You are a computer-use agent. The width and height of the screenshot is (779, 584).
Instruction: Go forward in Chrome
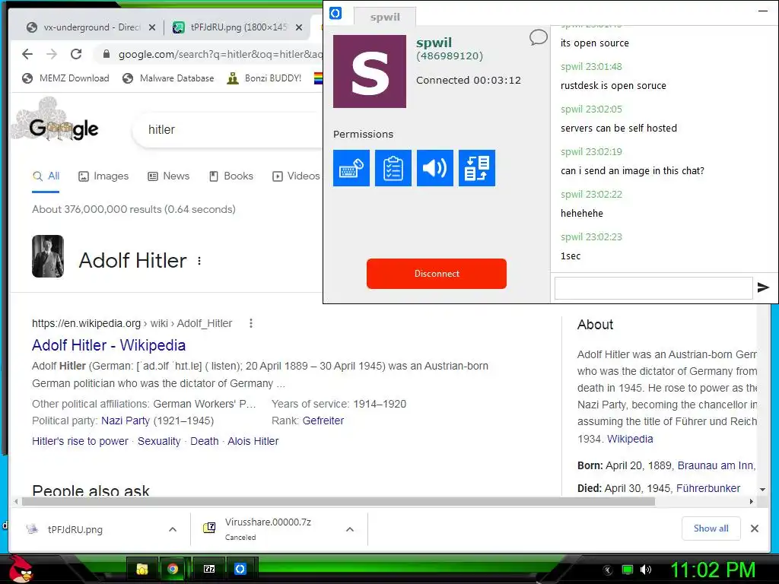[x=52, y=54]
